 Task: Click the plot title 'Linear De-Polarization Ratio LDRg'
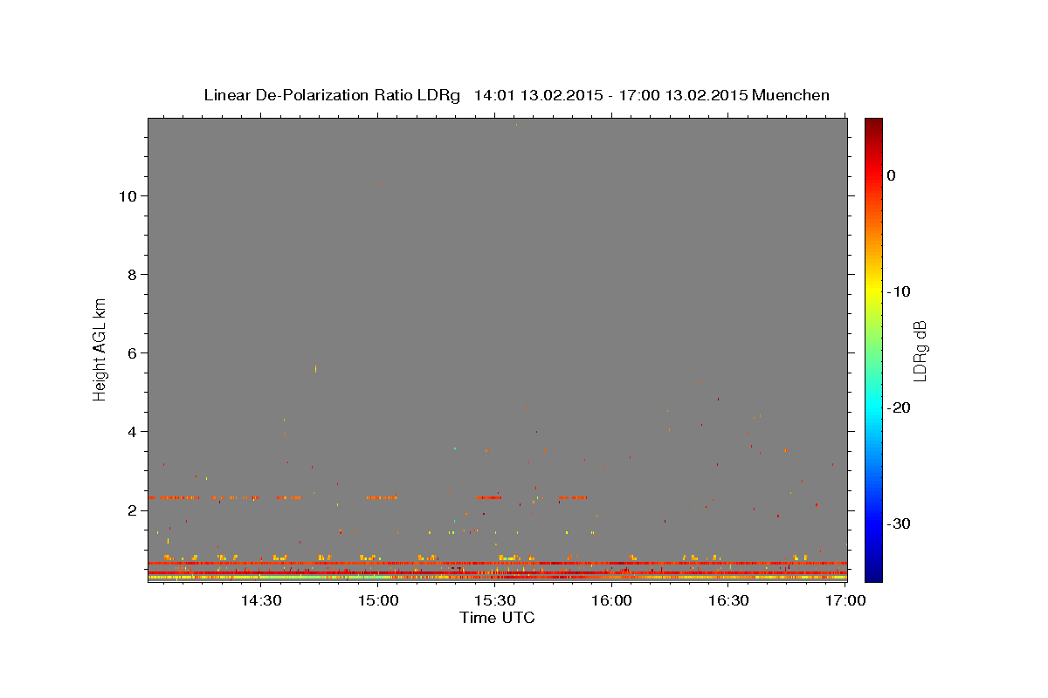(331, 95)
